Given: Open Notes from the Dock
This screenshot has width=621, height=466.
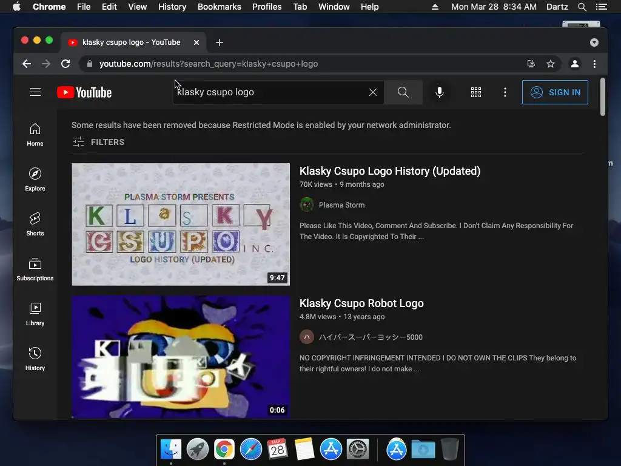Looking at the screenshot, I should click(x=304, y=450).
